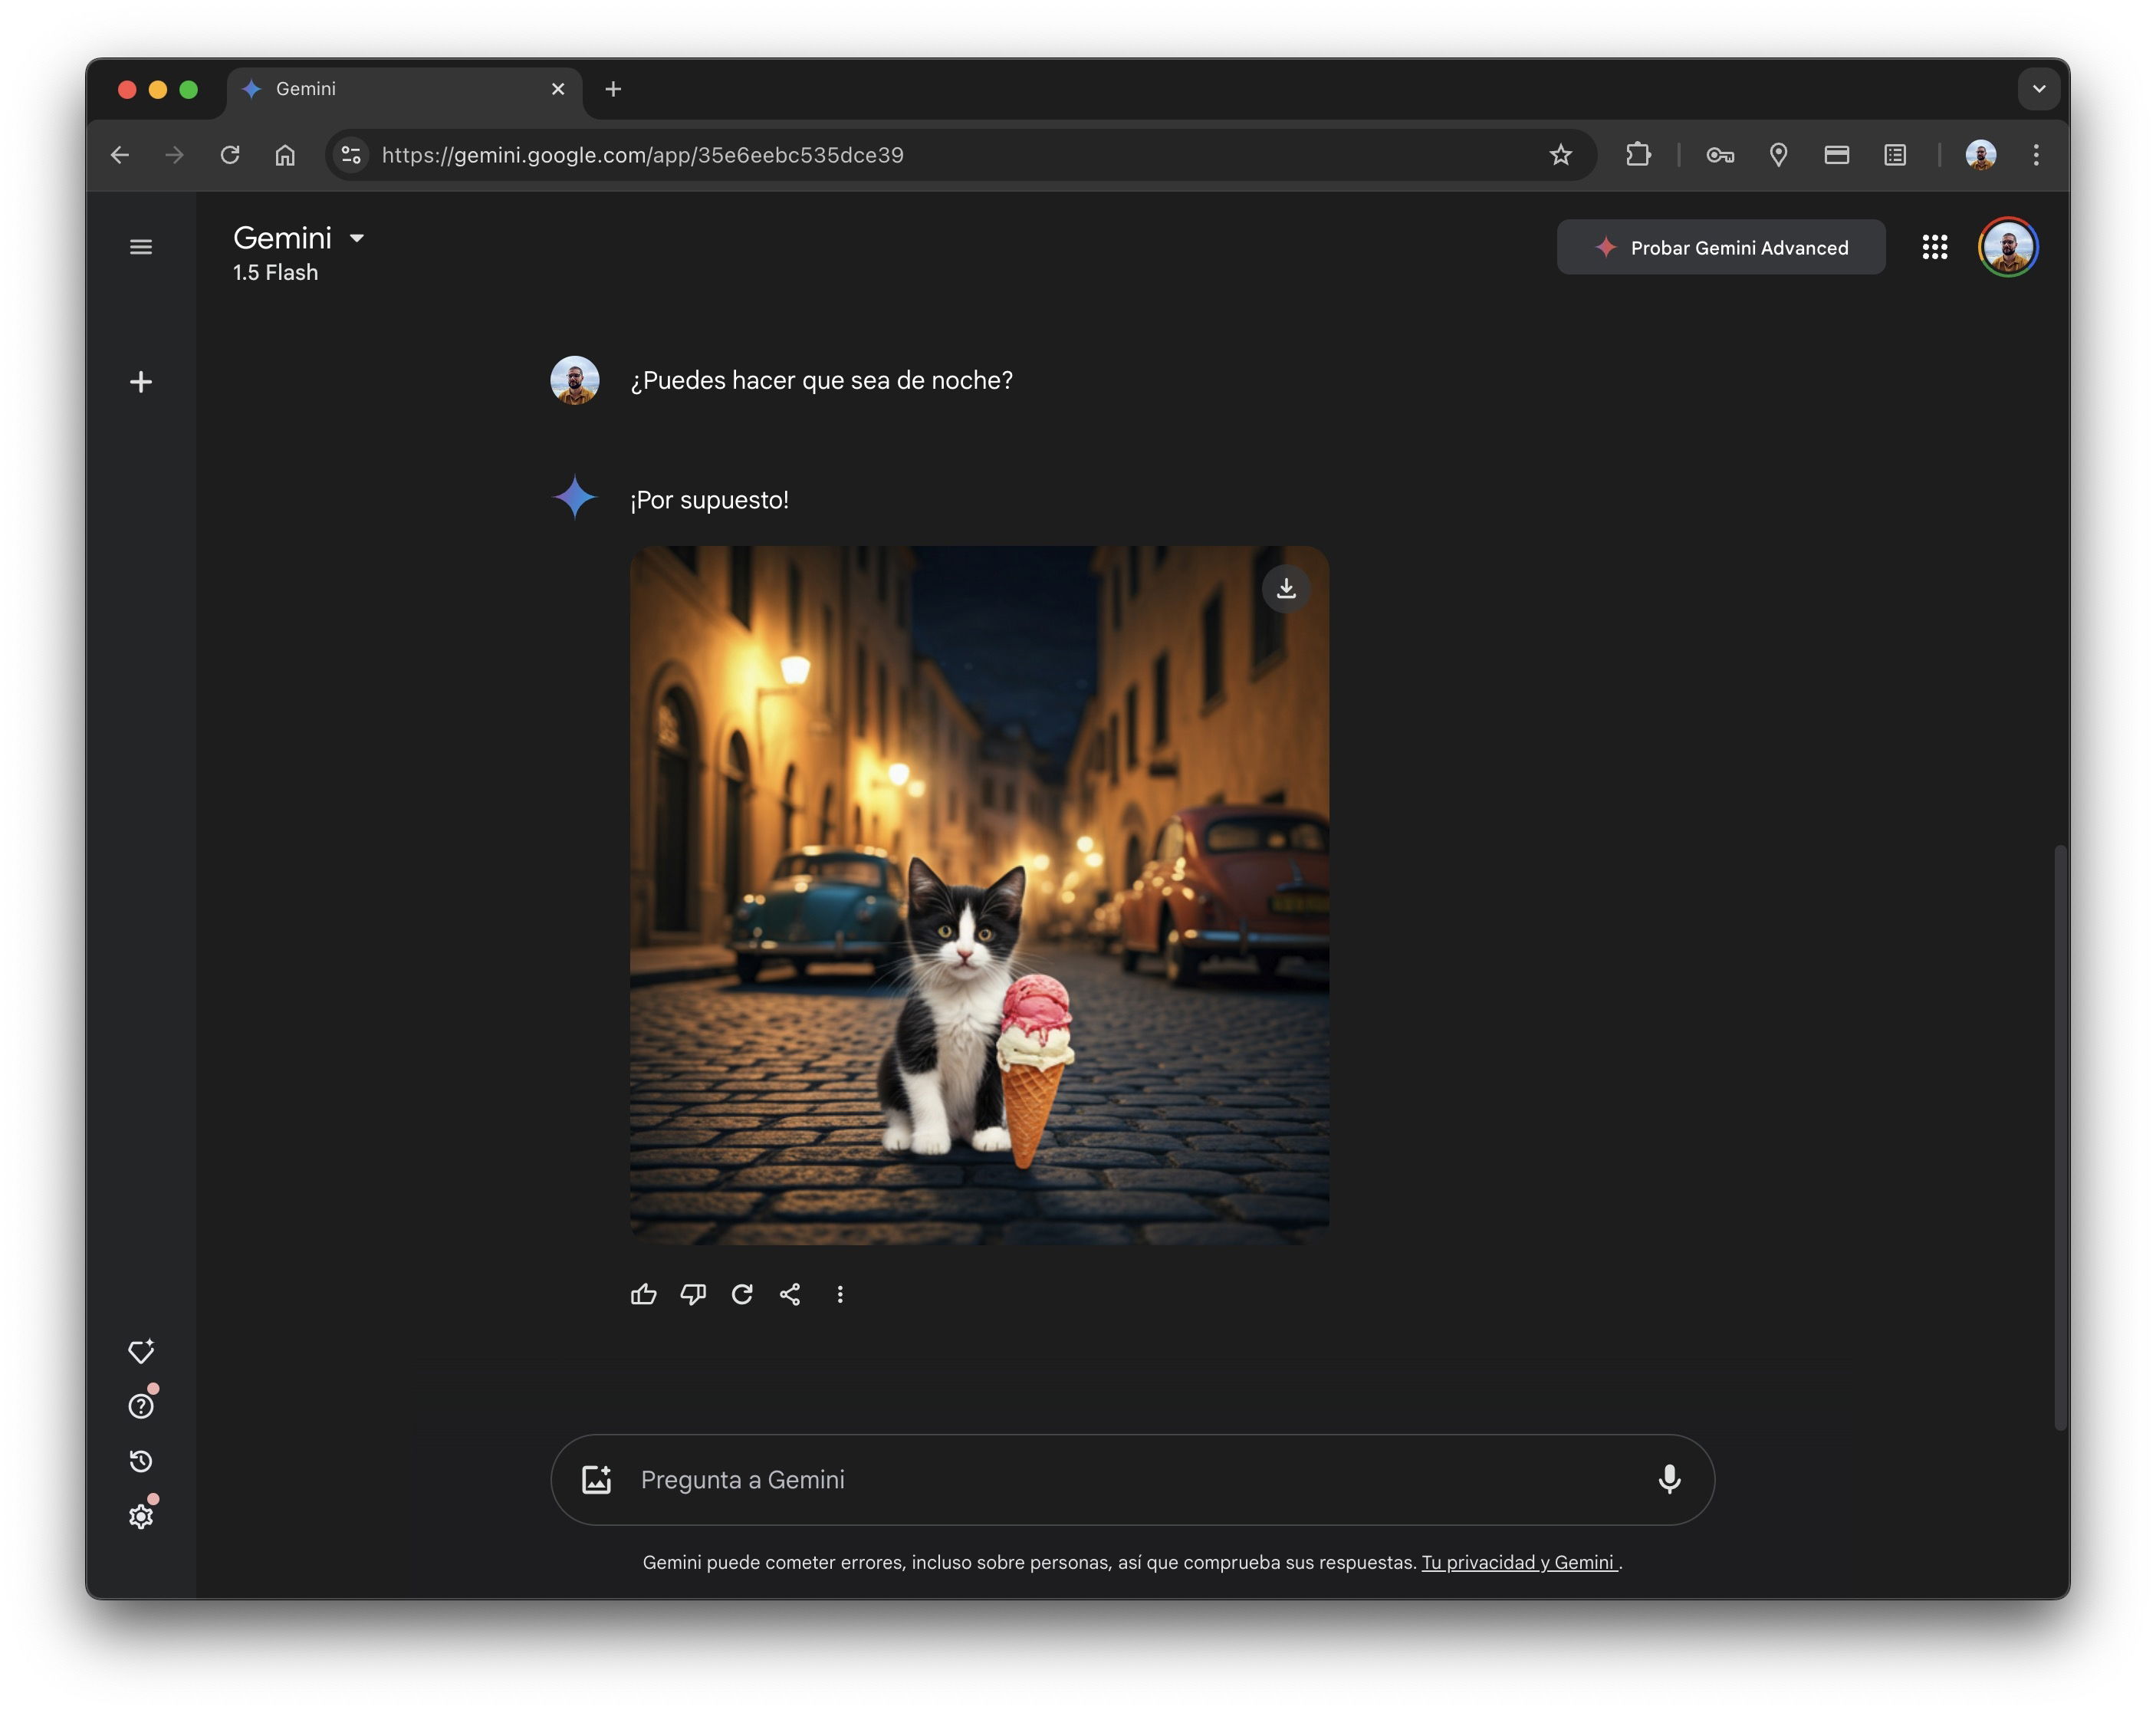Viewport: 2156px width, 1713px height.
Task: Select the text "¿Puedes hacer que sea de noche?"
Action: click(x=821, y=380)
